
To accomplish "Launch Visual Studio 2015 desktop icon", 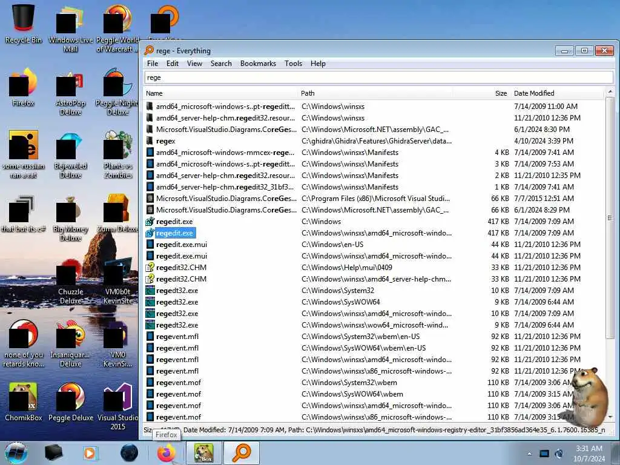I will click(x=117, y=406).
